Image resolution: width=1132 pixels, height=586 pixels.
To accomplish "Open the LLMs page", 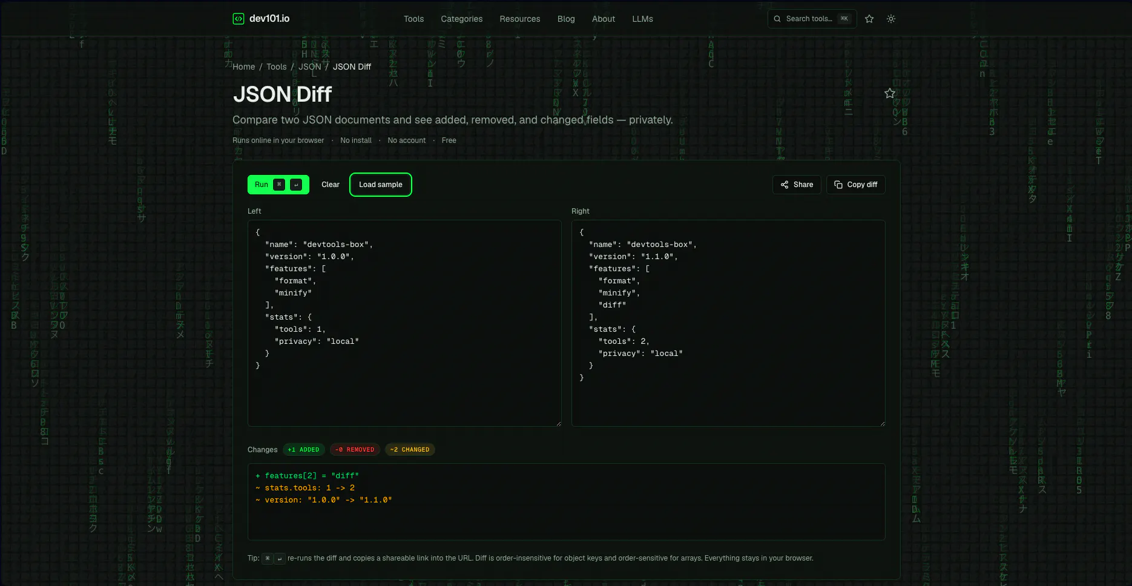I will (642, 19).
